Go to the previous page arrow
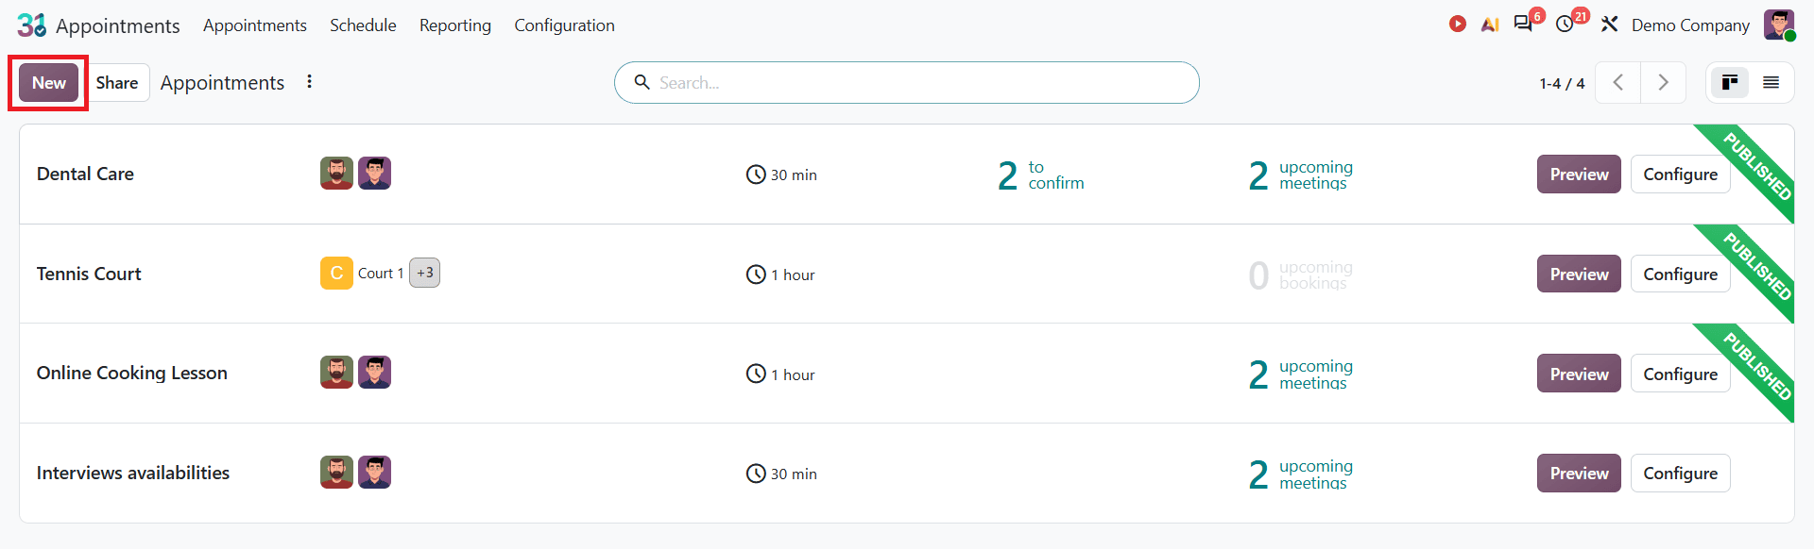 (1618, 83)
